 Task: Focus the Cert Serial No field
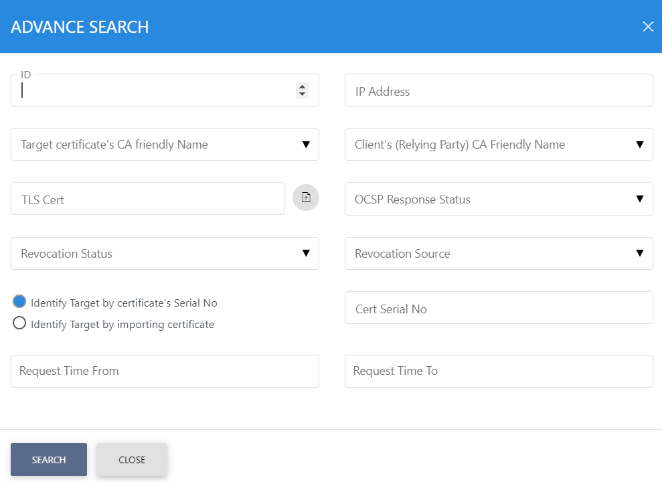[499, 309]
